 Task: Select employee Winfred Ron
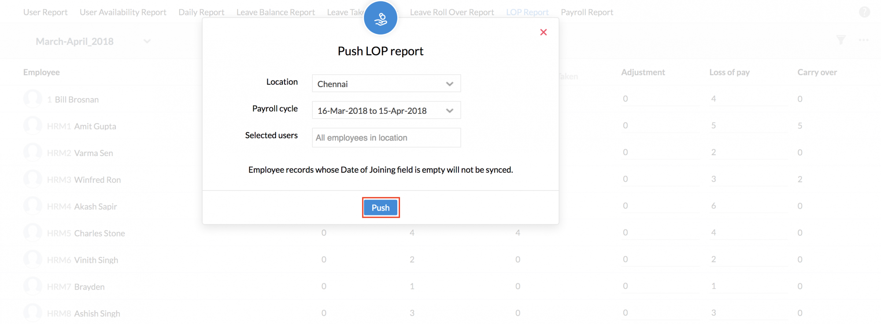[97, 180]
